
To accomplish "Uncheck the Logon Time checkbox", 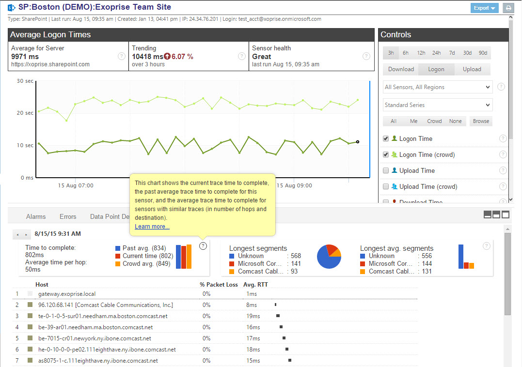I will pyautogui.click(x=386, y=138).
